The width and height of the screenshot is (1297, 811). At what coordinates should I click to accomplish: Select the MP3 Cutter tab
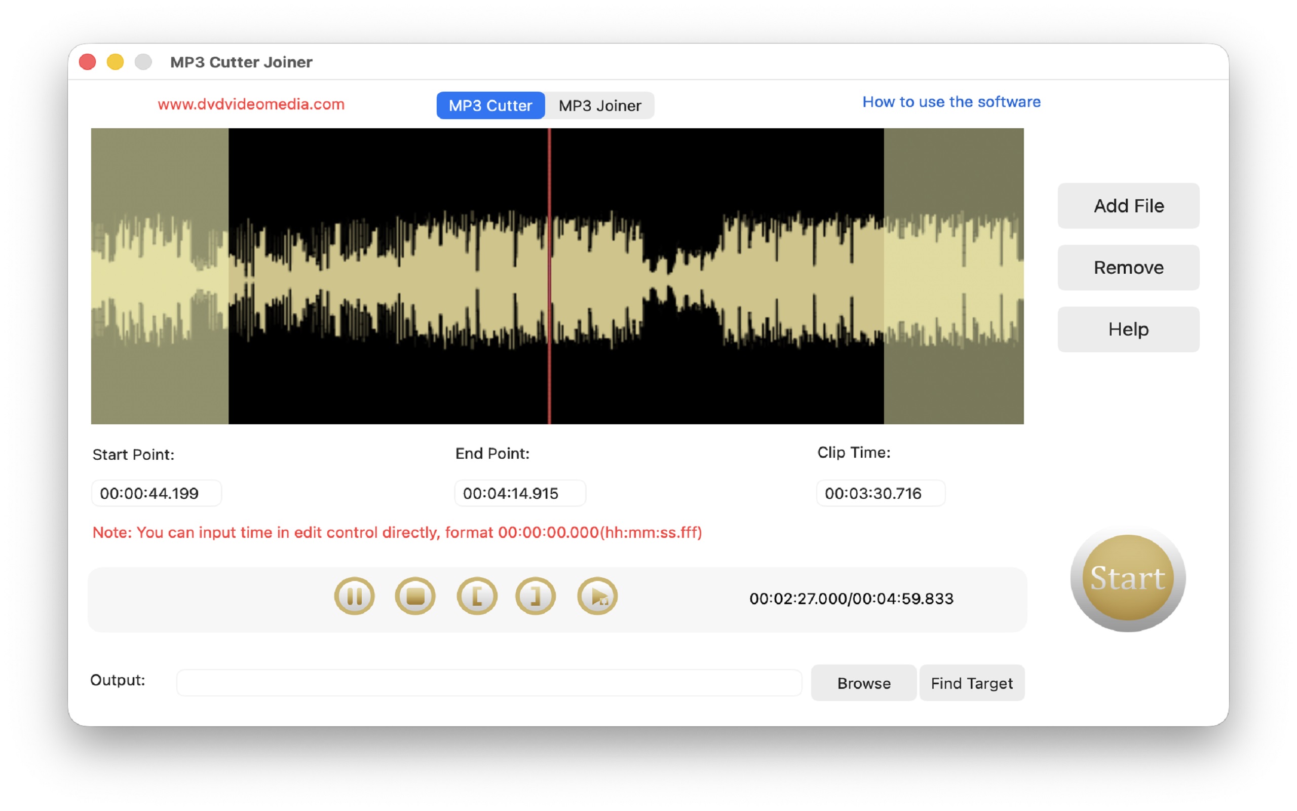489,105
